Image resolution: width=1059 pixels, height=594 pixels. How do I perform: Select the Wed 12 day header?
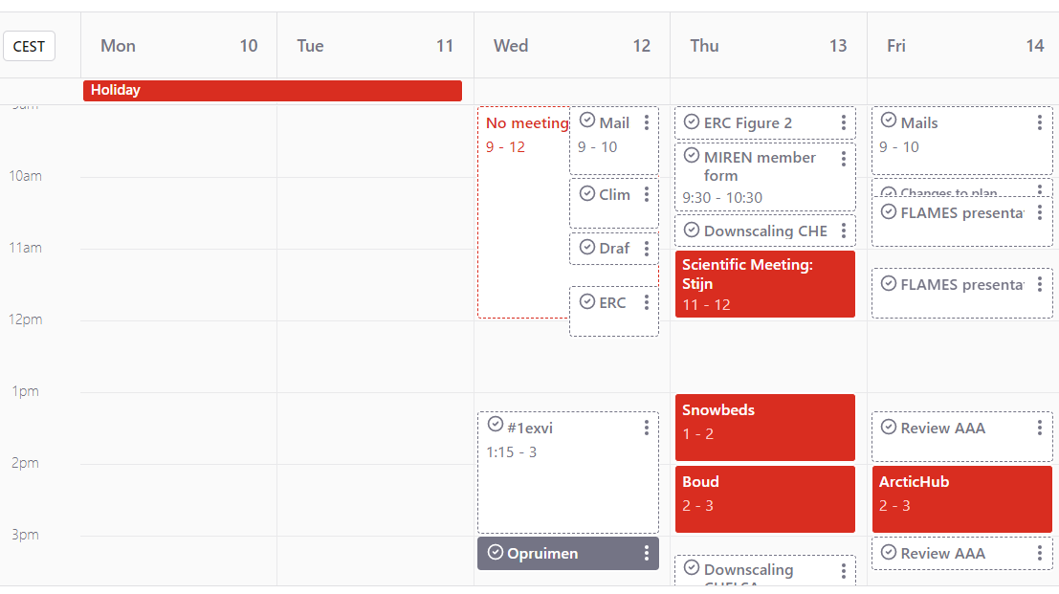(x=571, y=46)
